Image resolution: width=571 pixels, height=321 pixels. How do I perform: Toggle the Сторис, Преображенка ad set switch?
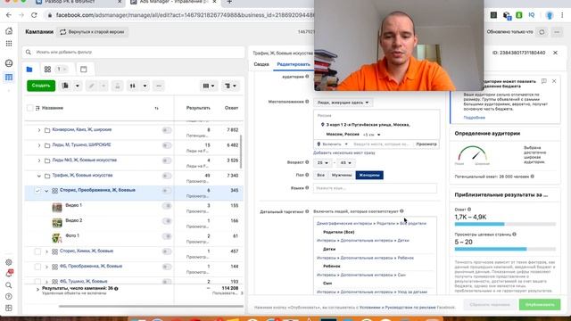click(167, 191)
